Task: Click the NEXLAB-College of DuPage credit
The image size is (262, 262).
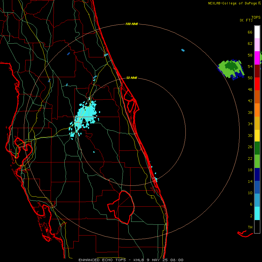Action: 234,3
